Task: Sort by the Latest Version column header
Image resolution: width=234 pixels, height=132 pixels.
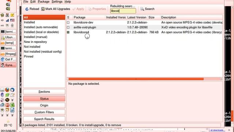Action: 137,17
